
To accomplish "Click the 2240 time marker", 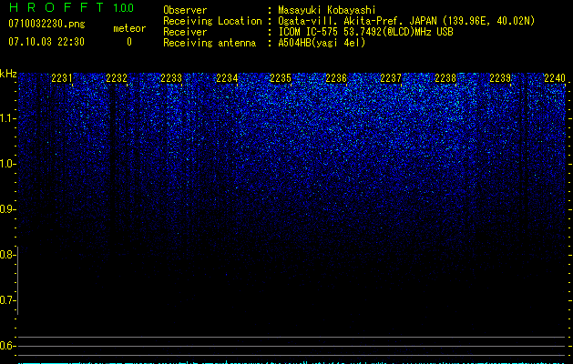I will coord(555,77).
